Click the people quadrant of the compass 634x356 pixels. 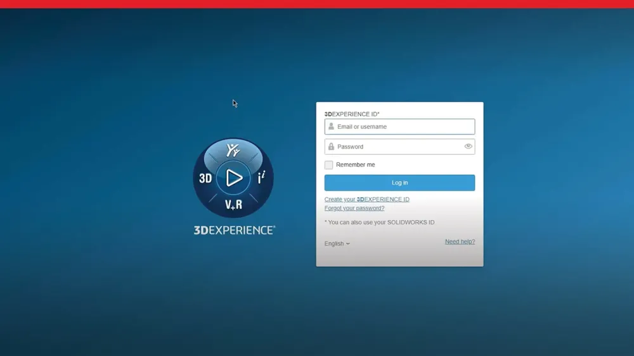(233, 150)
